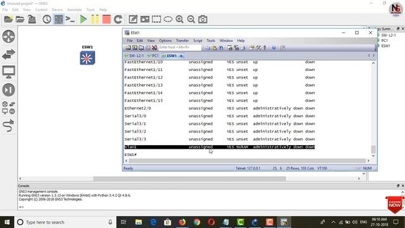The height and width of the screenshot is (228, 405).
Task: Close the ESW1 session tab
Action: point(181,56)
